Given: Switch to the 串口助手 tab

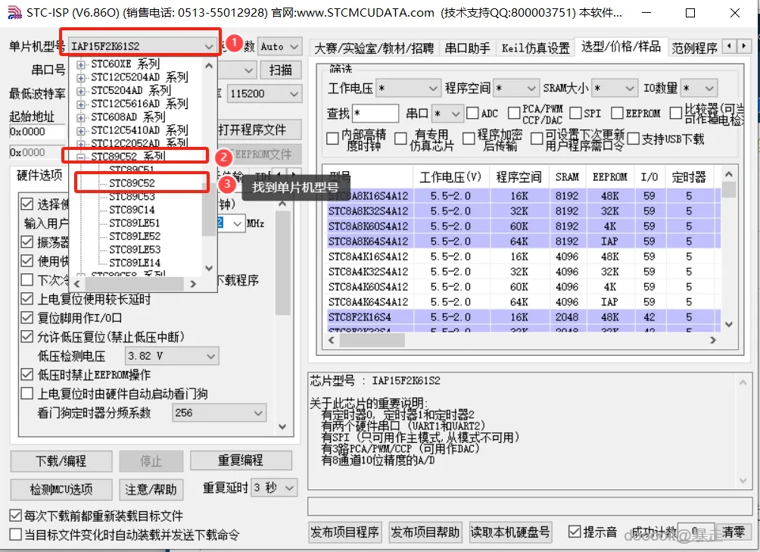Looking at the screenshot, I should (467, 48).
